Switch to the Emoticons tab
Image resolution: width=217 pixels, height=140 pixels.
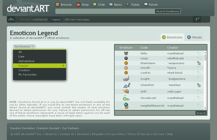[172, 37]
